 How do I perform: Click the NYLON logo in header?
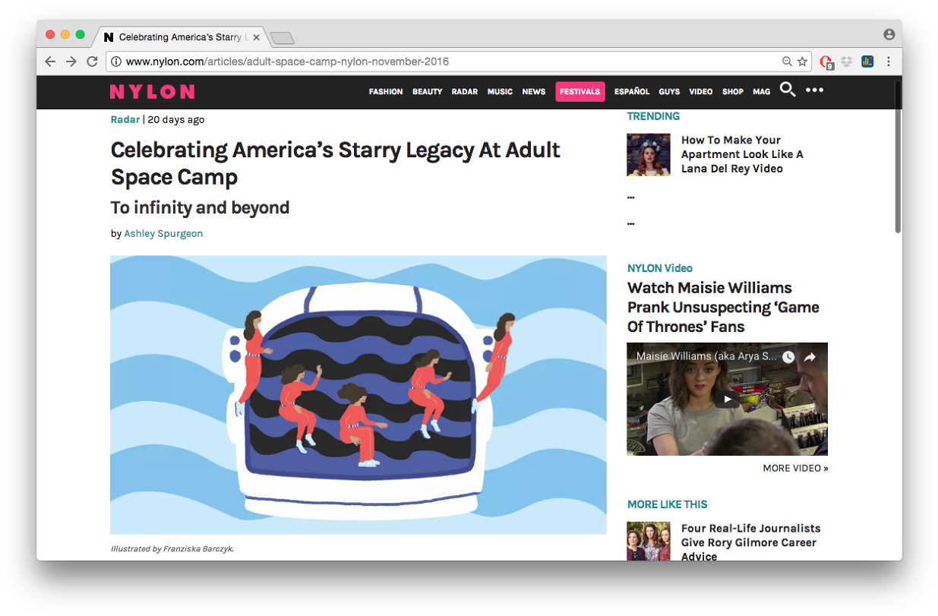click(152, 92)
